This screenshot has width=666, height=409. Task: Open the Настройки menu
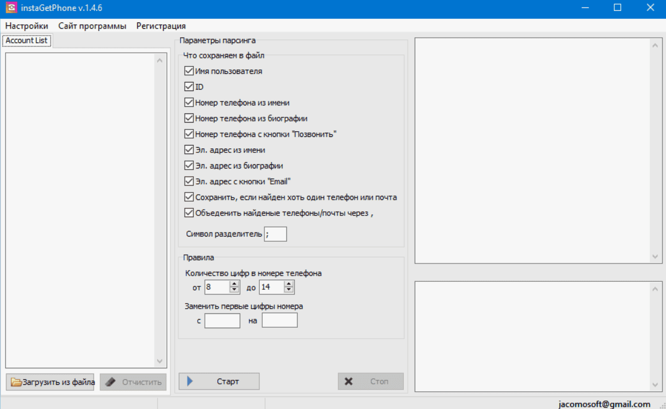[26, 26]
